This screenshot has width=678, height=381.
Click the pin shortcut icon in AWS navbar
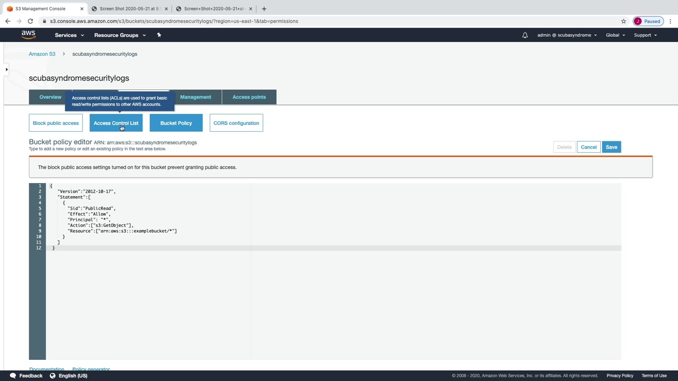point(159,35)
